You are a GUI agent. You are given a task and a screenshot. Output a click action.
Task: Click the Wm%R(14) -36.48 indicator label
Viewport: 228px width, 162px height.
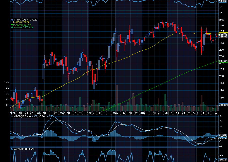24,149
